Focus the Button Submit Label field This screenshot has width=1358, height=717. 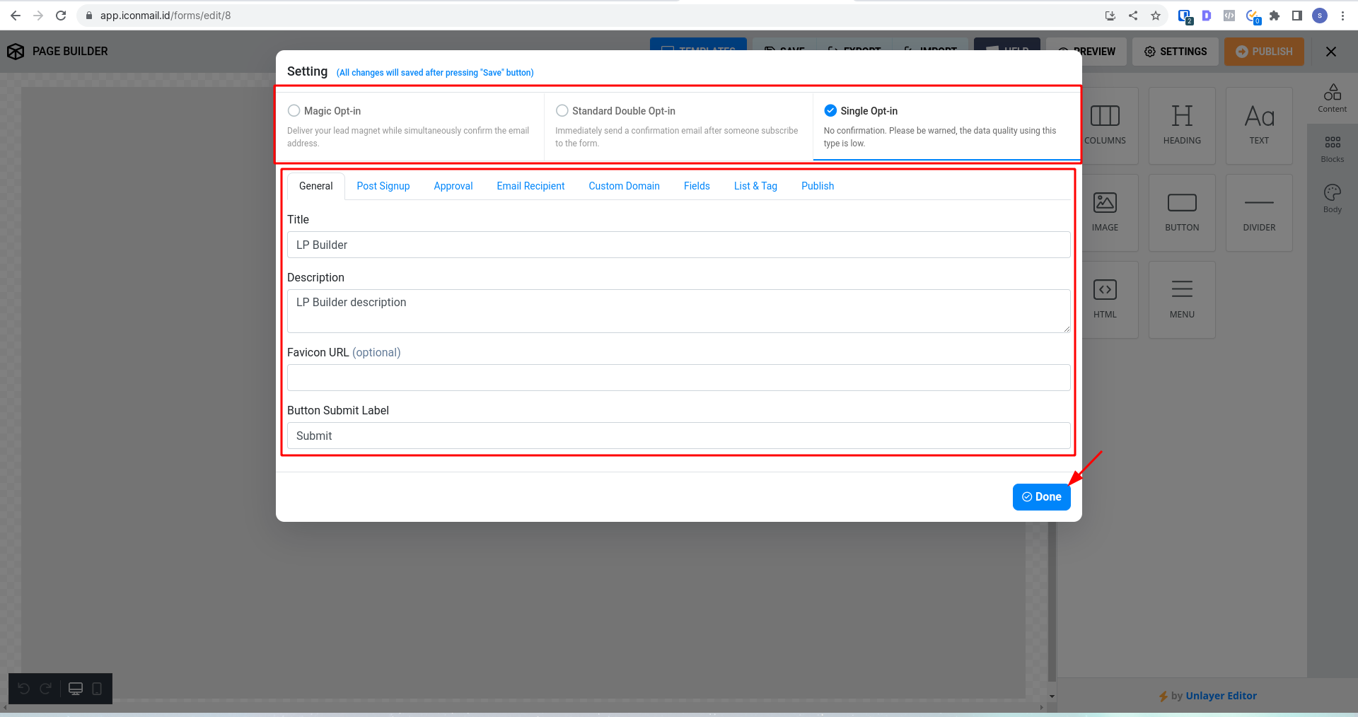[678, 436]
